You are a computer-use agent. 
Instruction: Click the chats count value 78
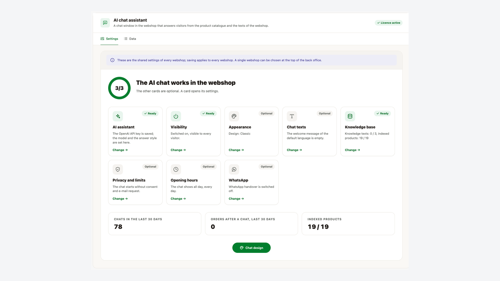(x=118, y=227)
